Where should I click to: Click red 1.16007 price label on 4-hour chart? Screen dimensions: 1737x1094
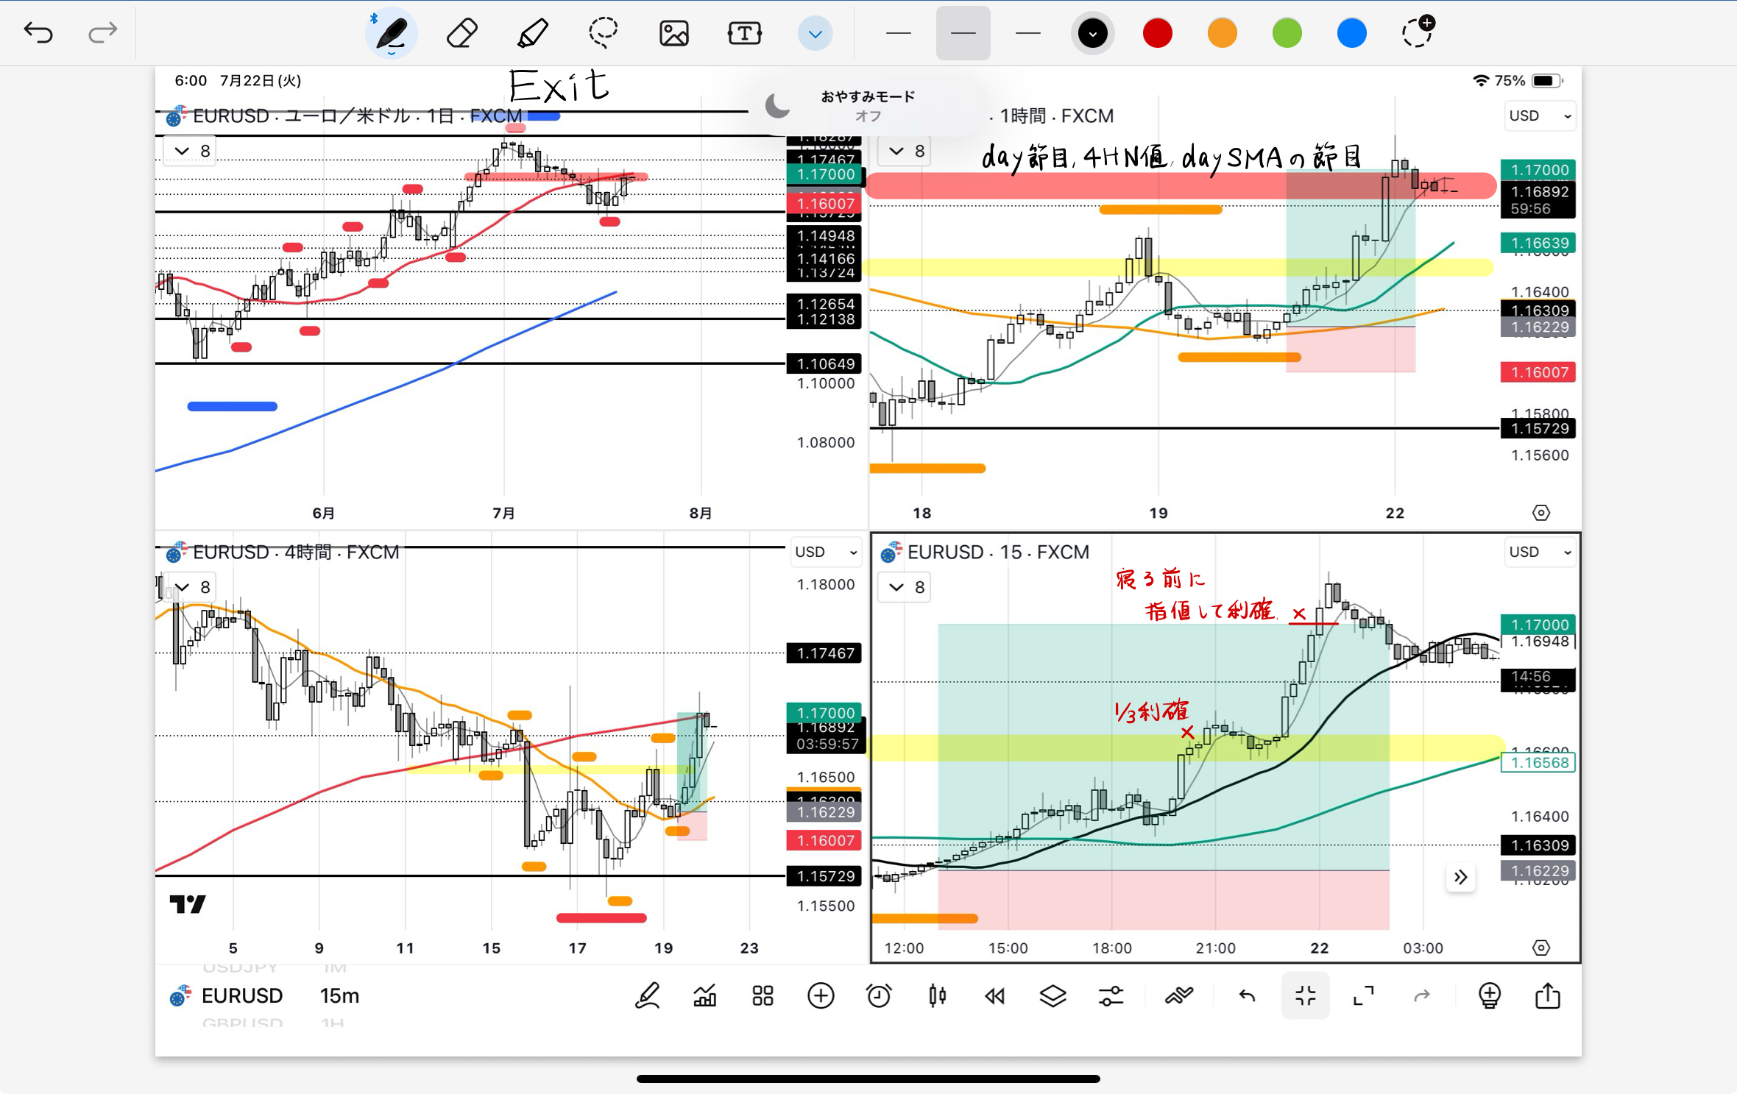(824, 840)
